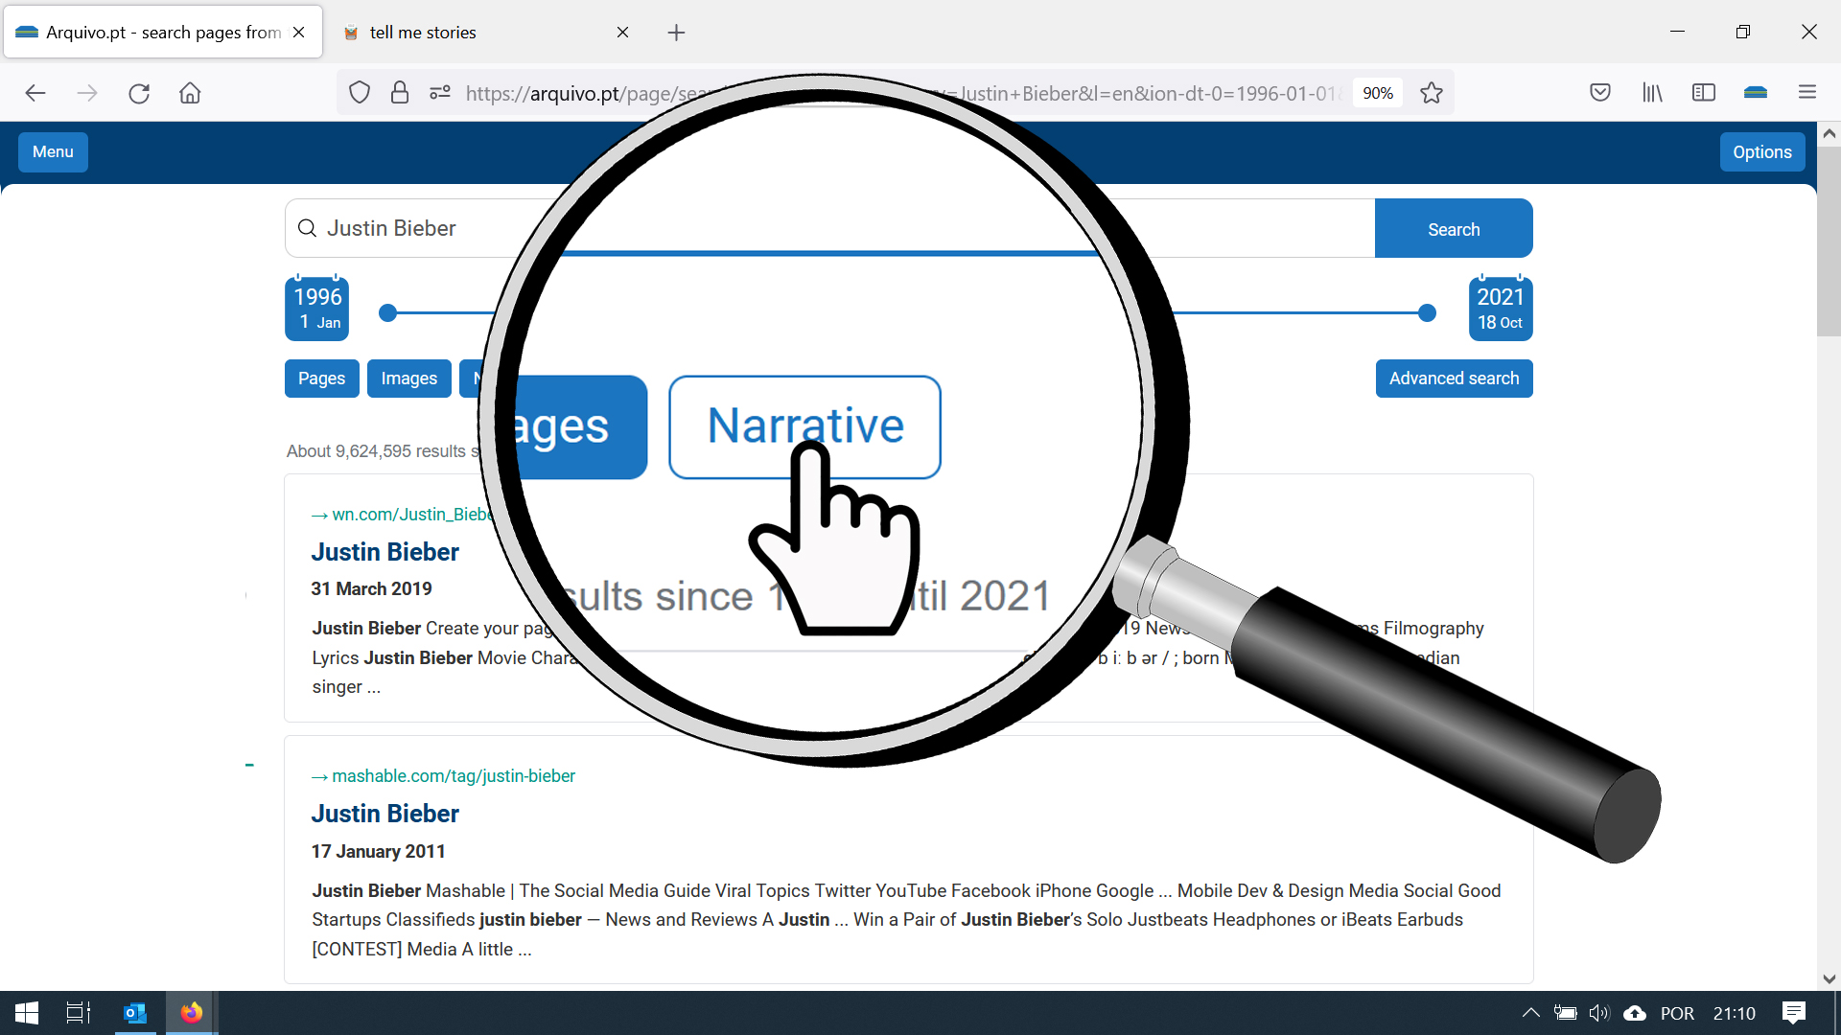
Task: Open the Options button
Action: 1762,152
